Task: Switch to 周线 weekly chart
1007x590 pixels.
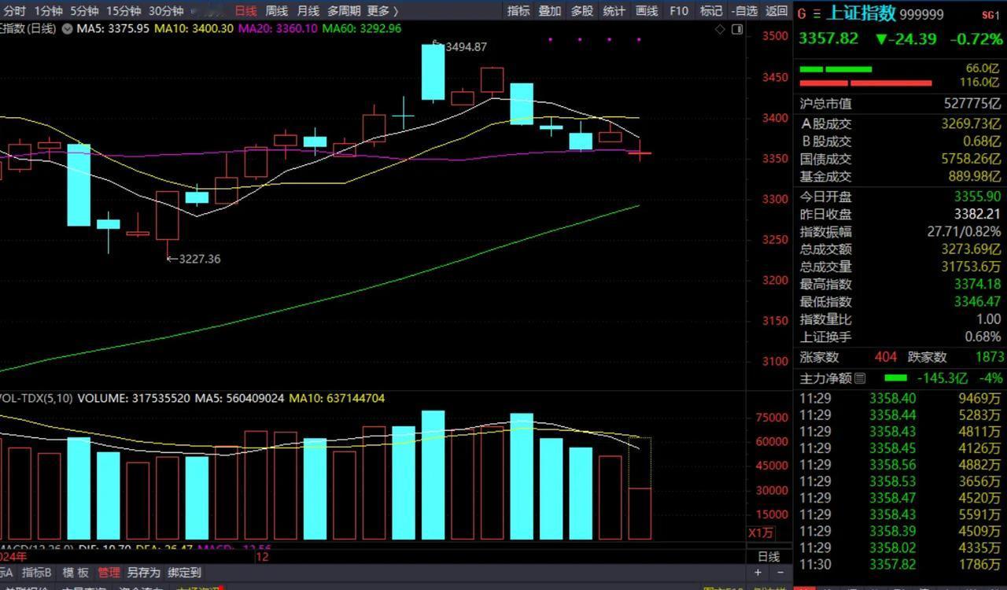Action: (277, 11)
